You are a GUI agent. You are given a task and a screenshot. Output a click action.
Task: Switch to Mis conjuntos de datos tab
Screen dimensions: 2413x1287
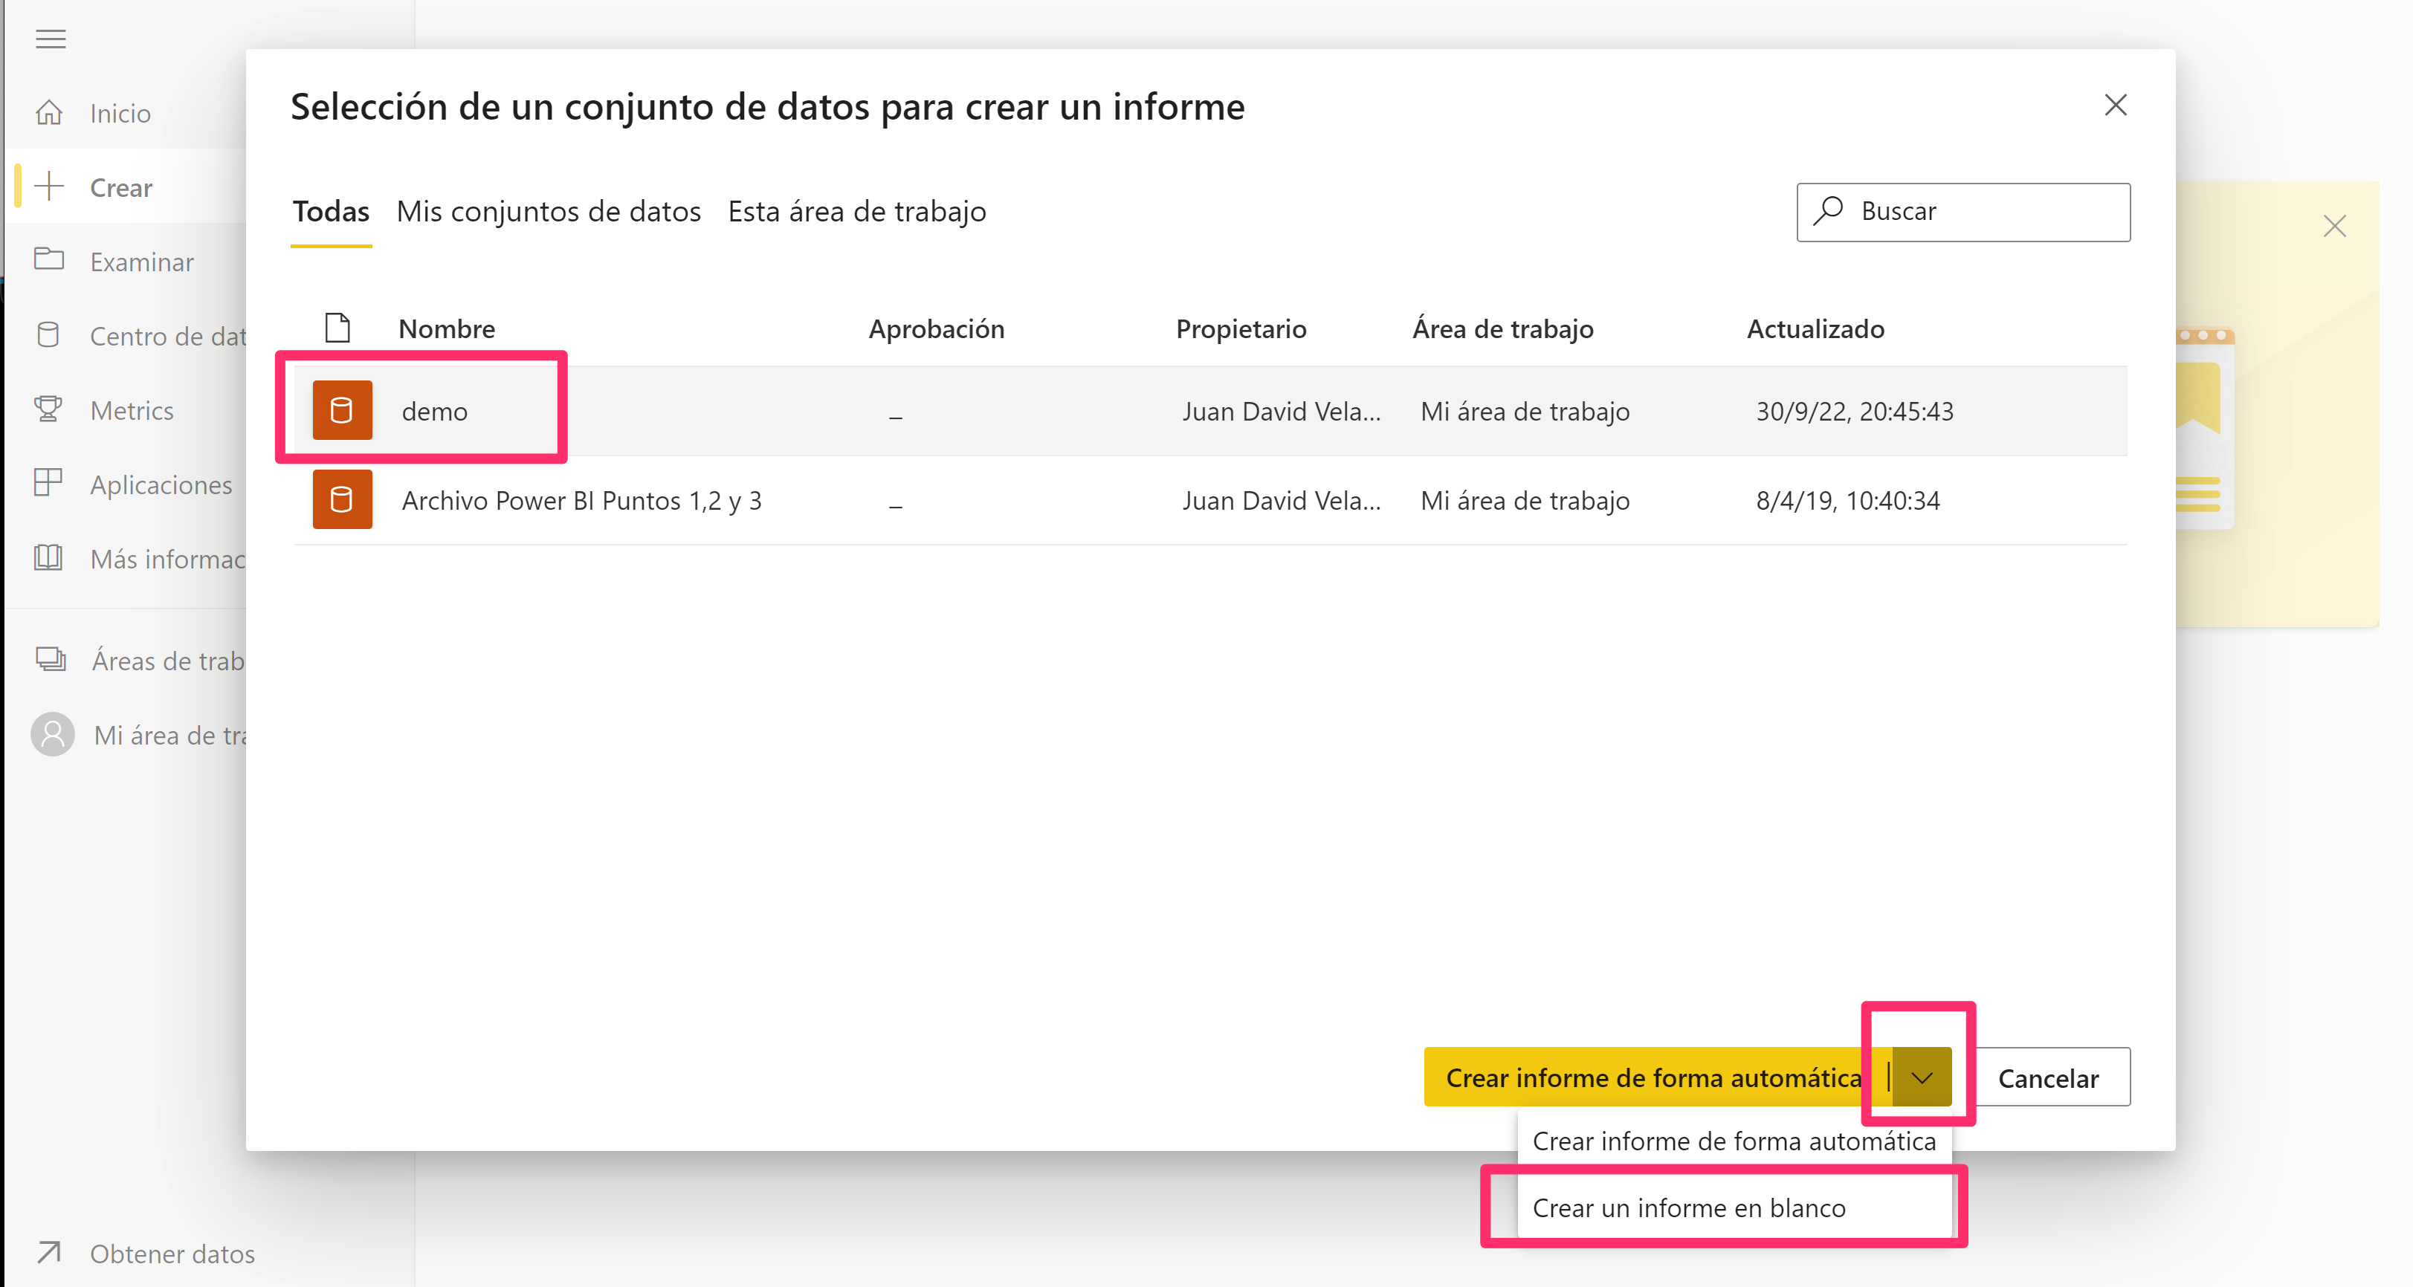tap(548, 212)
